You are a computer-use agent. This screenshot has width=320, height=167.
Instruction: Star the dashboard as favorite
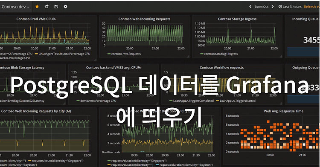click(37, 6)
